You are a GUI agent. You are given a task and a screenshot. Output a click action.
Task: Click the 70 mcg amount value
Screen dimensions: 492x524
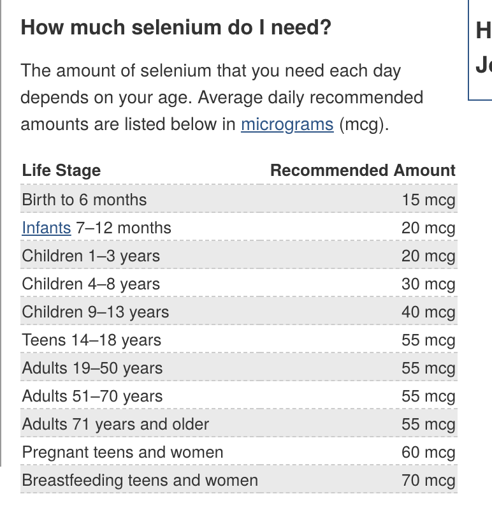[x=428, y=481]
